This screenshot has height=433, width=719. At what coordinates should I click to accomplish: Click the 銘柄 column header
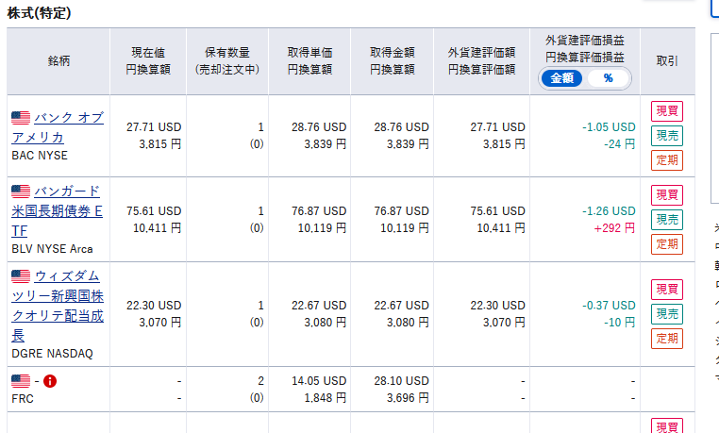[x=59, y=61]
